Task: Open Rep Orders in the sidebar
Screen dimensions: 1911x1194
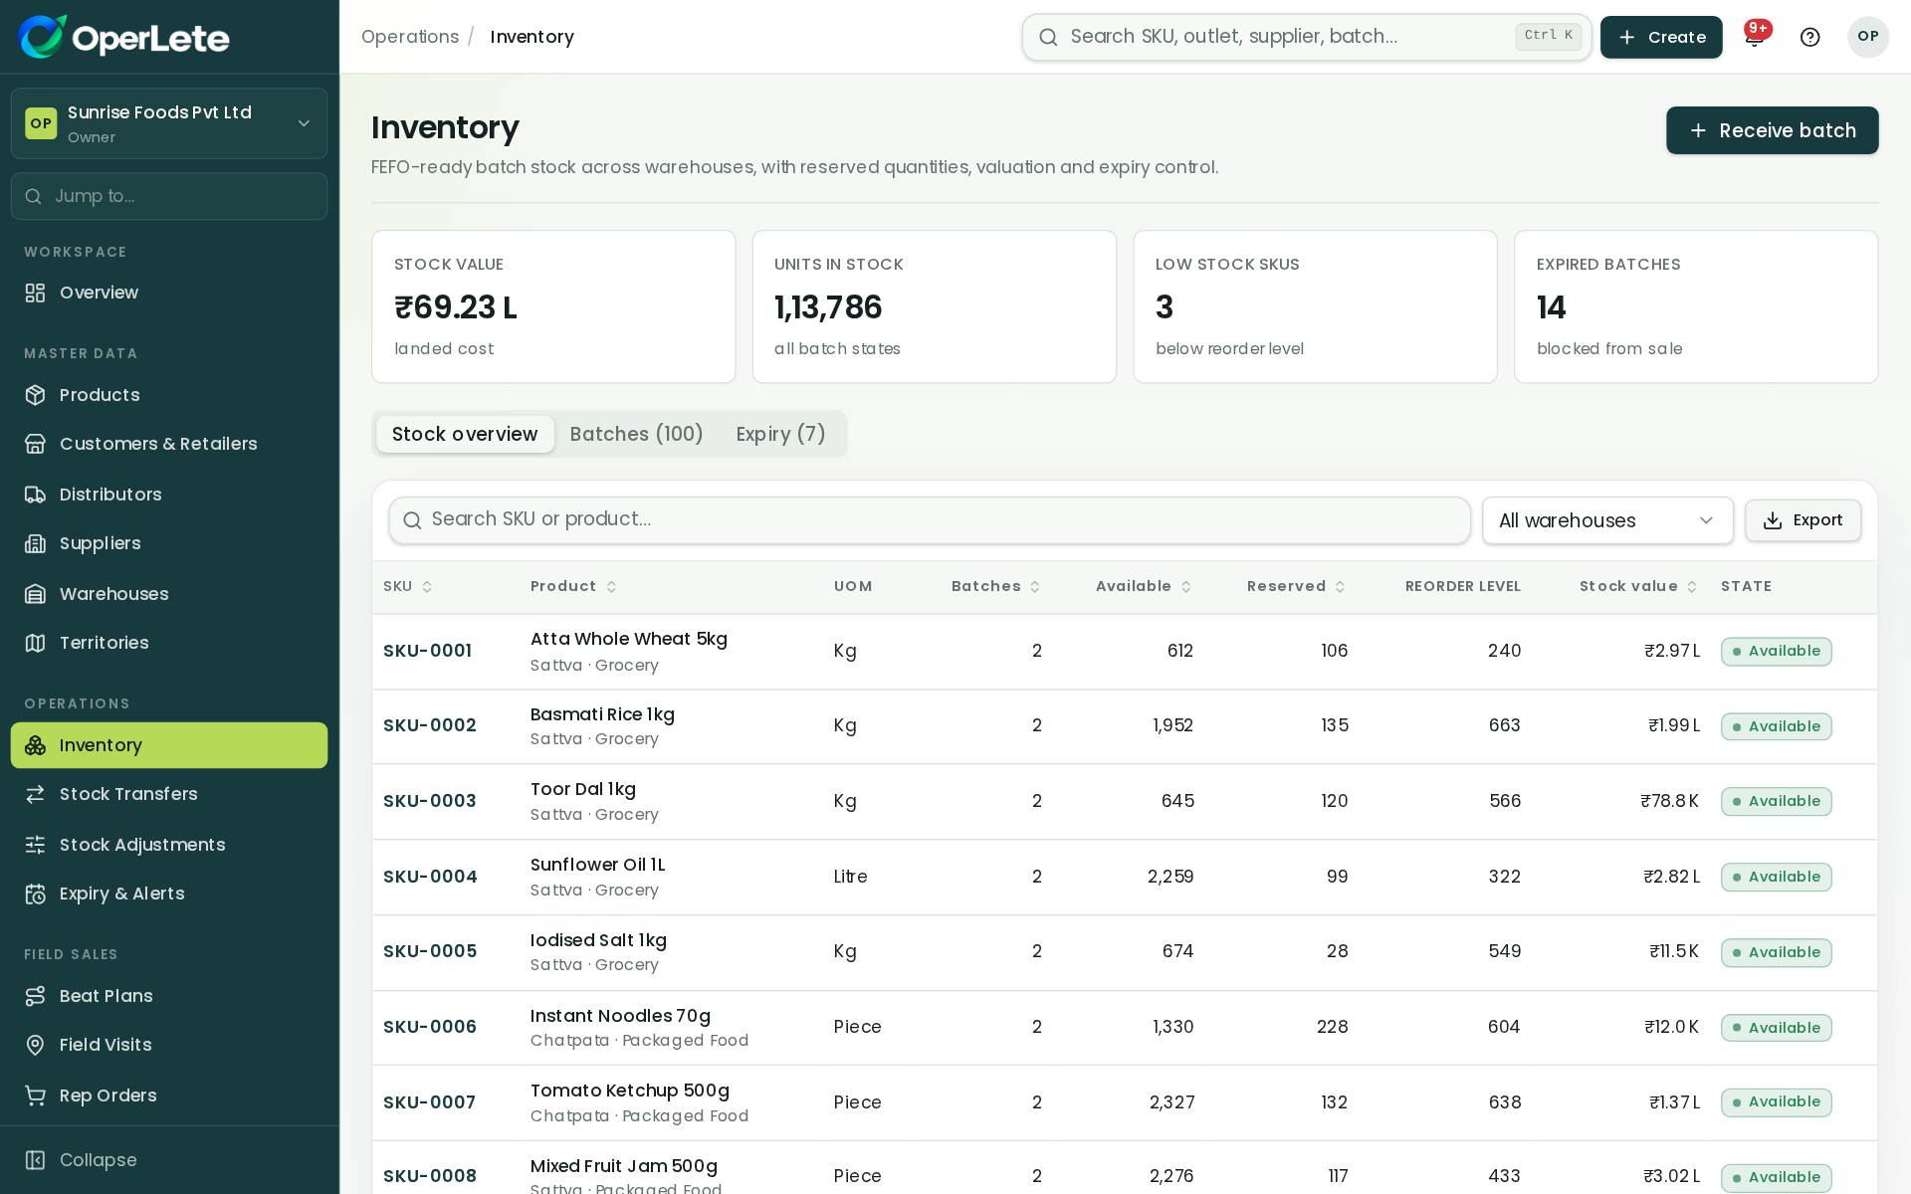Action: pyautogui.click(x=169, y=1095)
